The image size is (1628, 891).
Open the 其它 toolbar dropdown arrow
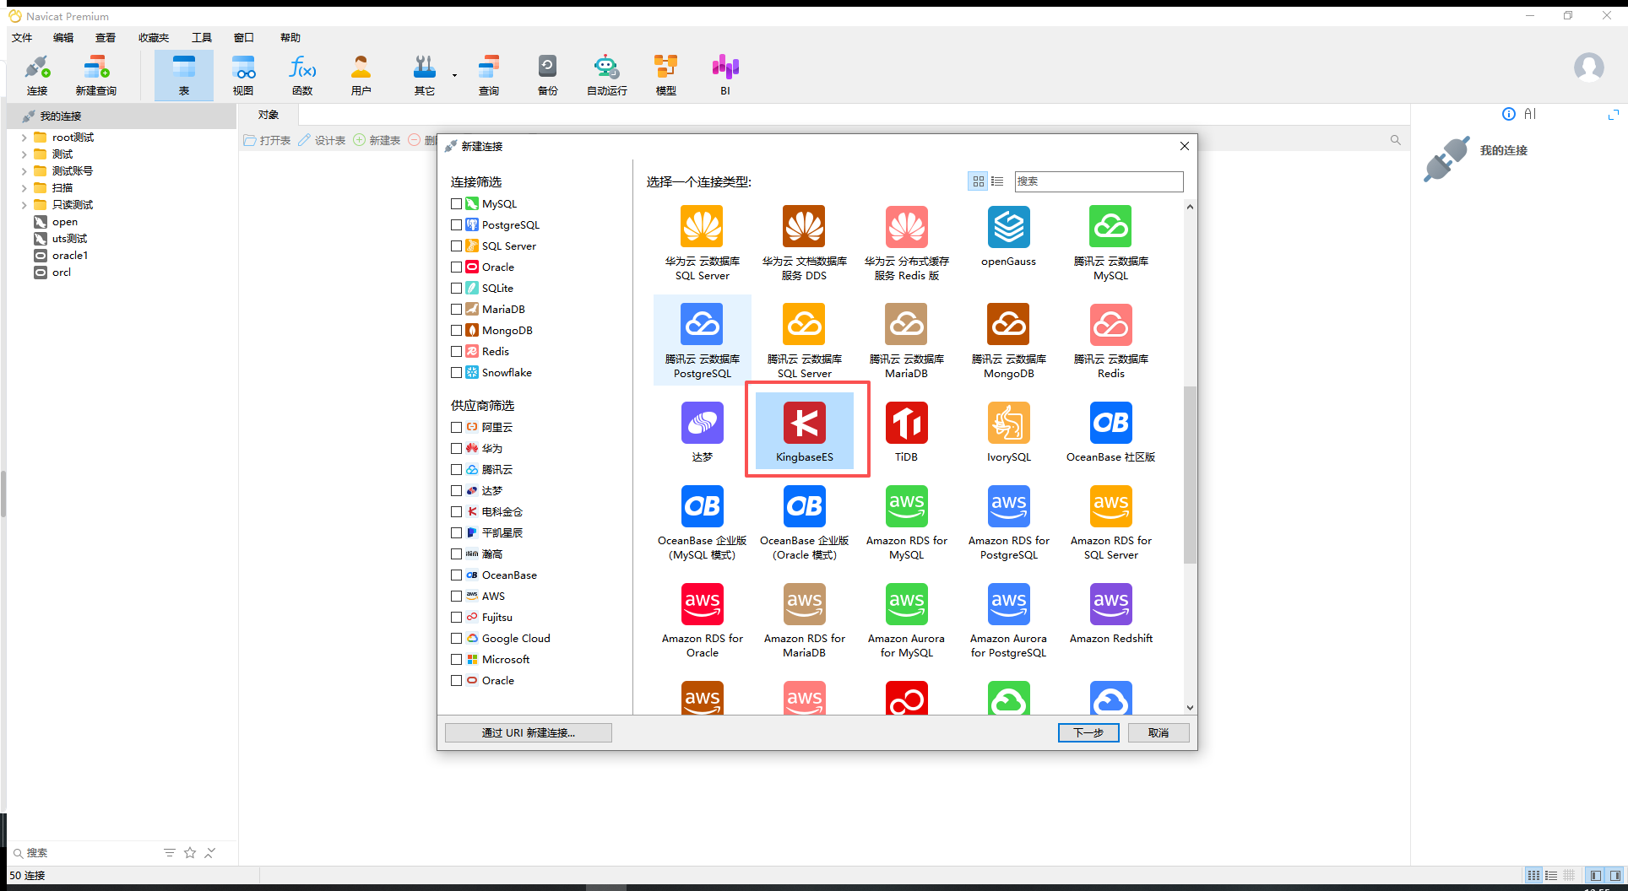click(454, 76)
